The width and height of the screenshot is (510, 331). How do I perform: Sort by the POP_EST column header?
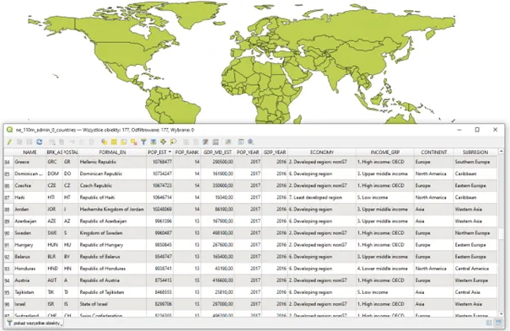coord(159,152)
